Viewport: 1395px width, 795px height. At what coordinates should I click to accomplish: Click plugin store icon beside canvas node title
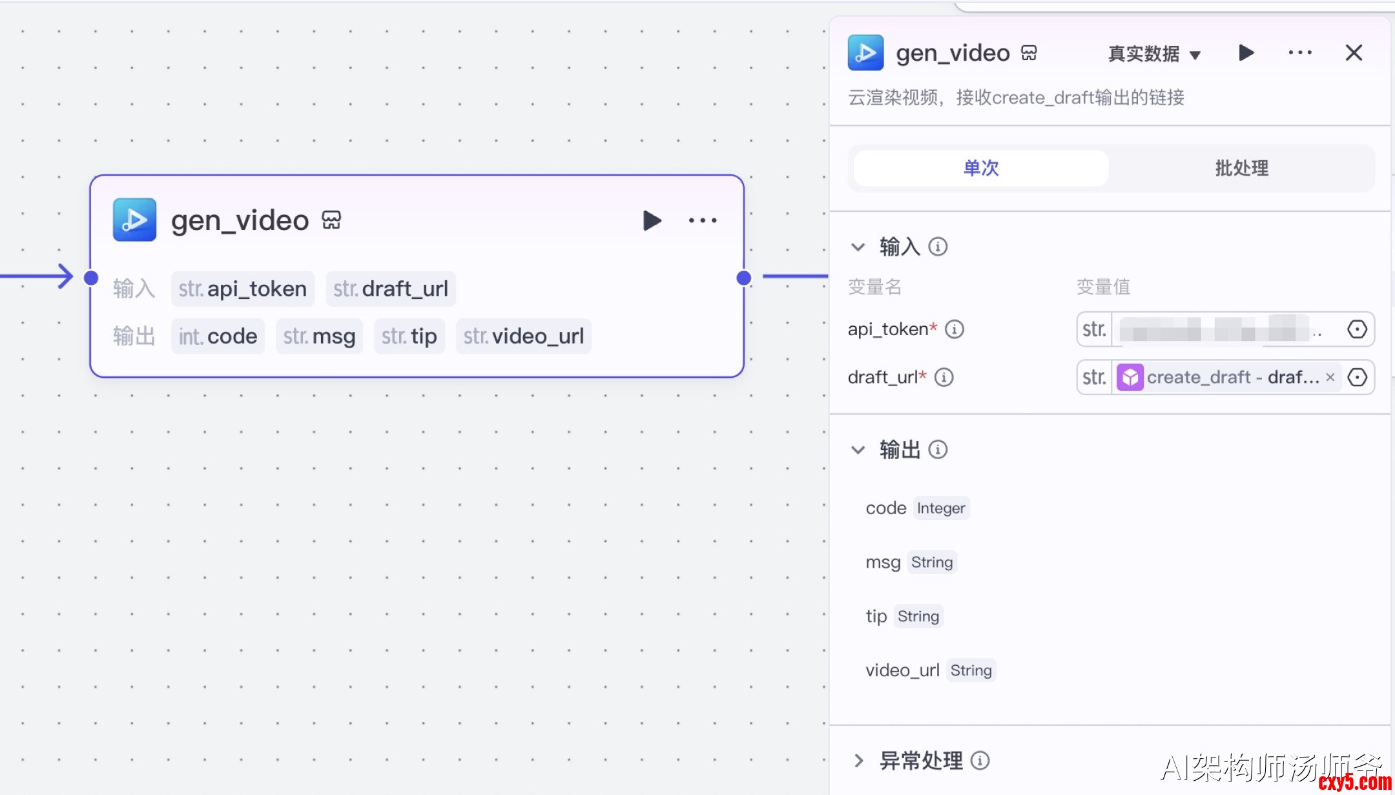tap(331, 220)
